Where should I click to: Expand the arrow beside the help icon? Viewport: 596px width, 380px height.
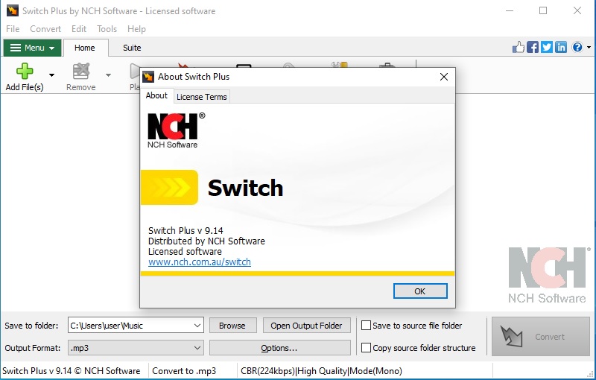pos(589,48)
